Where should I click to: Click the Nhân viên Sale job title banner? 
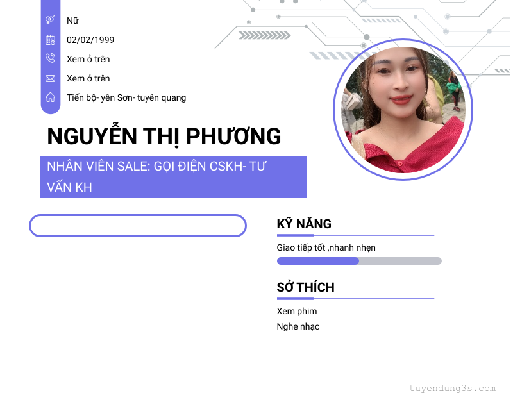point(174,177)
